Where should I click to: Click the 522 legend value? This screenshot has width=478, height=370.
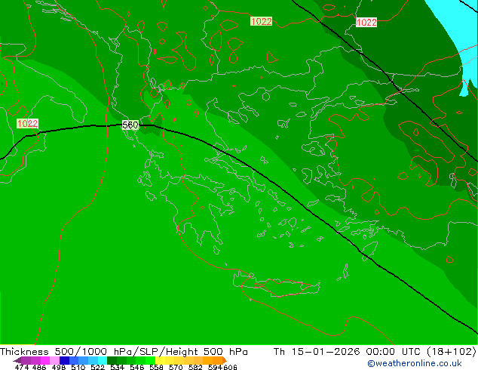97,367
